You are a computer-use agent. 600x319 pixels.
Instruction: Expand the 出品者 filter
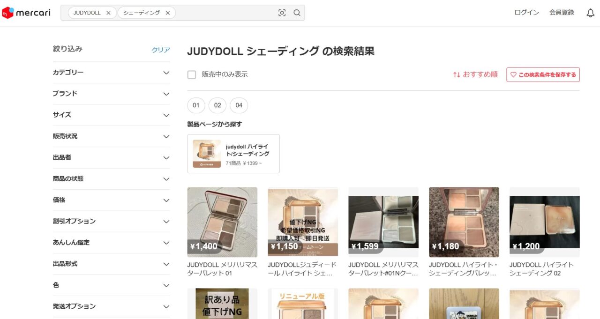click(x=112, y=157)
